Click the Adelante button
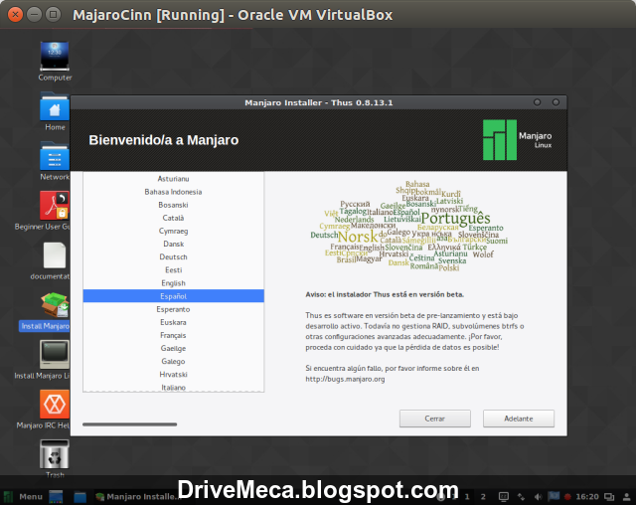The image size is (636, 505). point(519,419)
